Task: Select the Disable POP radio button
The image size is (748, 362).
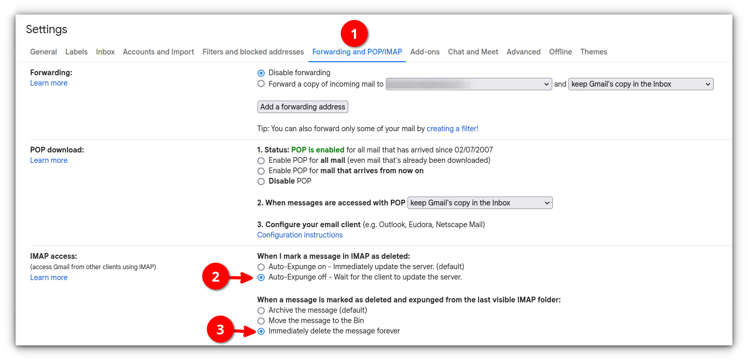Action: point(261,182)
